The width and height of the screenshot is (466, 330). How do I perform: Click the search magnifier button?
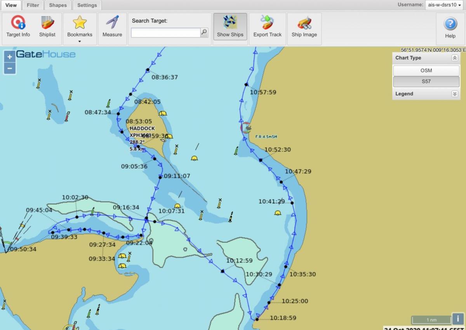[x=204, y=33]
